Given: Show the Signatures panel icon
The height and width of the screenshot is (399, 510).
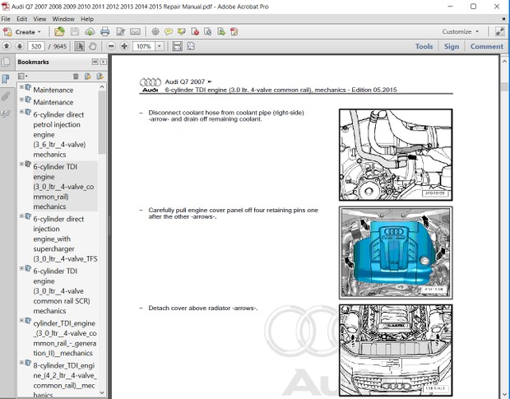Looking at the screenshot, I should pyautogui.click(x=6, y=114).
